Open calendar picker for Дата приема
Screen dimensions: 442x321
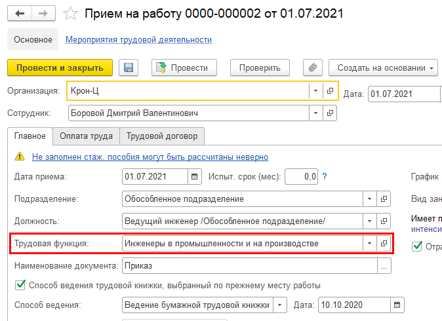click(195, 176)
